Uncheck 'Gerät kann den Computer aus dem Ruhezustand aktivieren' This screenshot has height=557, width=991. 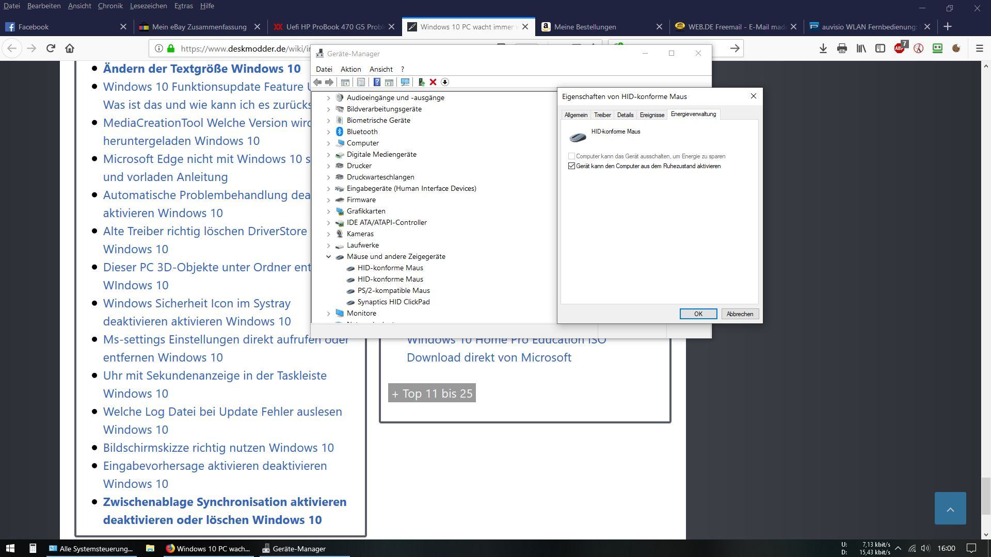tap(571, 166)
